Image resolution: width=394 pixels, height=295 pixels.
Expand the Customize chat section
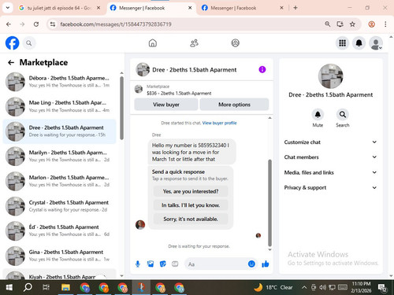click(x=330, y=142)
